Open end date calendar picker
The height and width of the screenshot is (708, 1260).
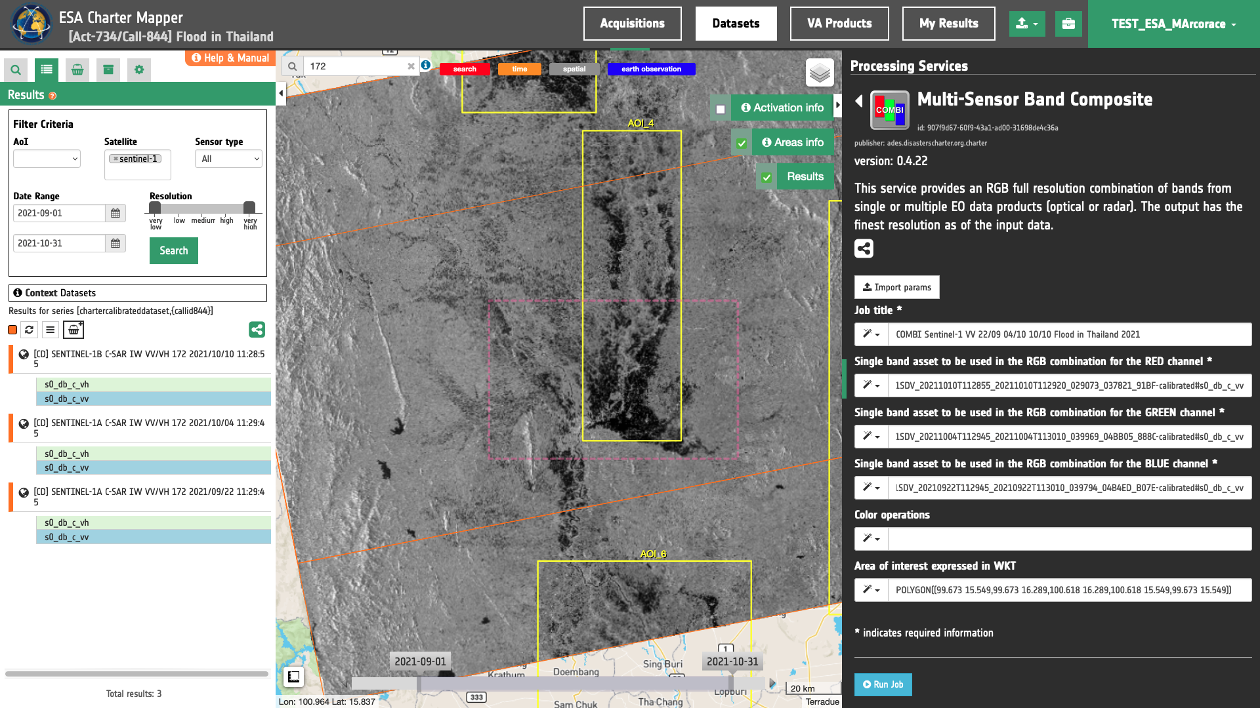pos(115,243)
